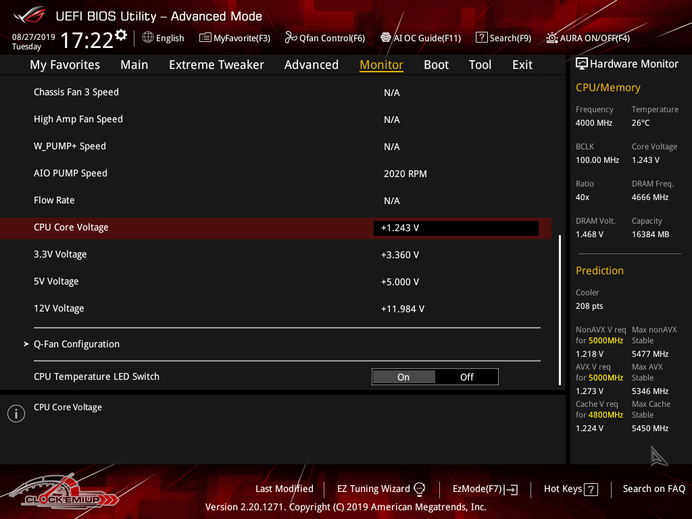The image size is (692, 519).
Task: Click the globe language icon
Action: point(148,38)
